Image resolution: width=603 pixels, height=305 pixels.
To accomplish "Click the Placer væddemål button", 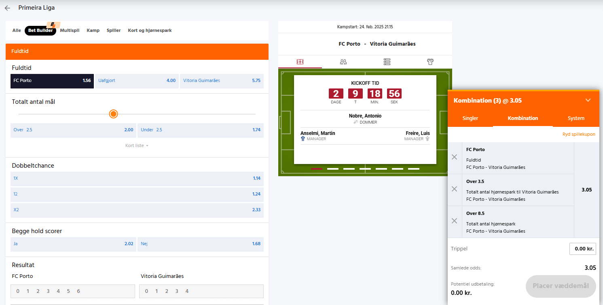I will tap(561, 286).
